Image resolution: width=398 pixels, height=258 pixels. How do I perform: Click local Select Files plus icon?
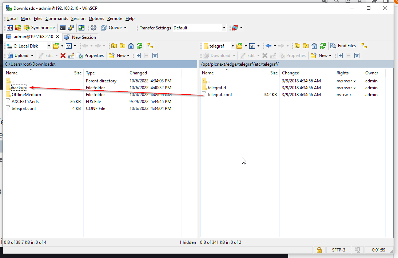(138, 56)
